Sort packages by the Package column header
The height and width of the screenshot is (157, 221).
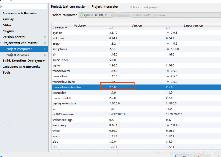(80, 25)
